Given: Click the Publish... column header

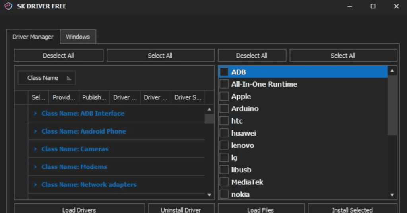Looking at the screenshot, I should coord(94,97).
